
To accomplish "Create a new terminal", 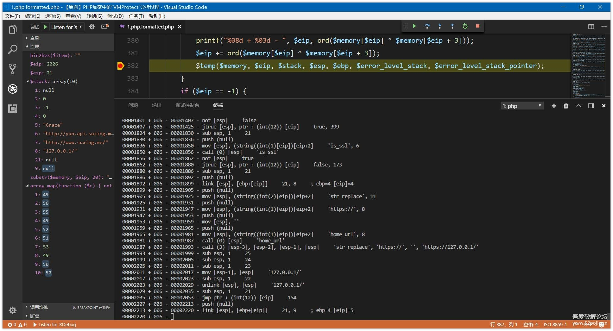I will (554, 106).
